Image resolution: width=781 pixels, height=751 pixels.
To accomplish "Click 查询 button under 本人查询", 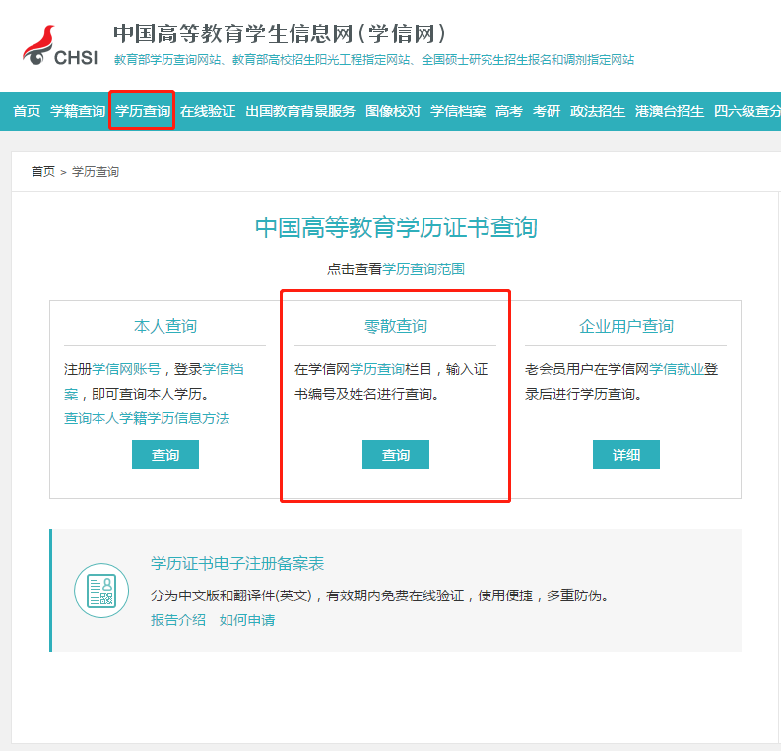I will tap(165, 454).
